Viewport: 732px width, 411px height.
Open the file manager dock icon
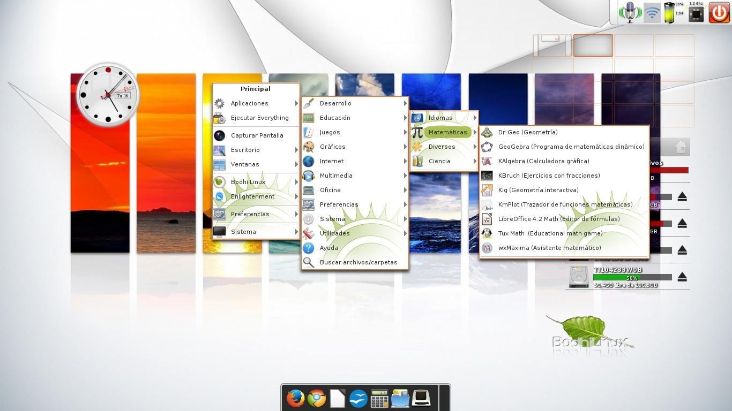click(400, 399)
